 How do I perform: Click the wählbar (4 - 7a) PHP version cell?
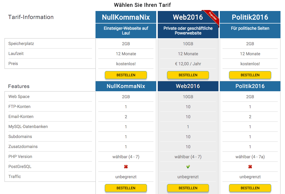[250, 157]
